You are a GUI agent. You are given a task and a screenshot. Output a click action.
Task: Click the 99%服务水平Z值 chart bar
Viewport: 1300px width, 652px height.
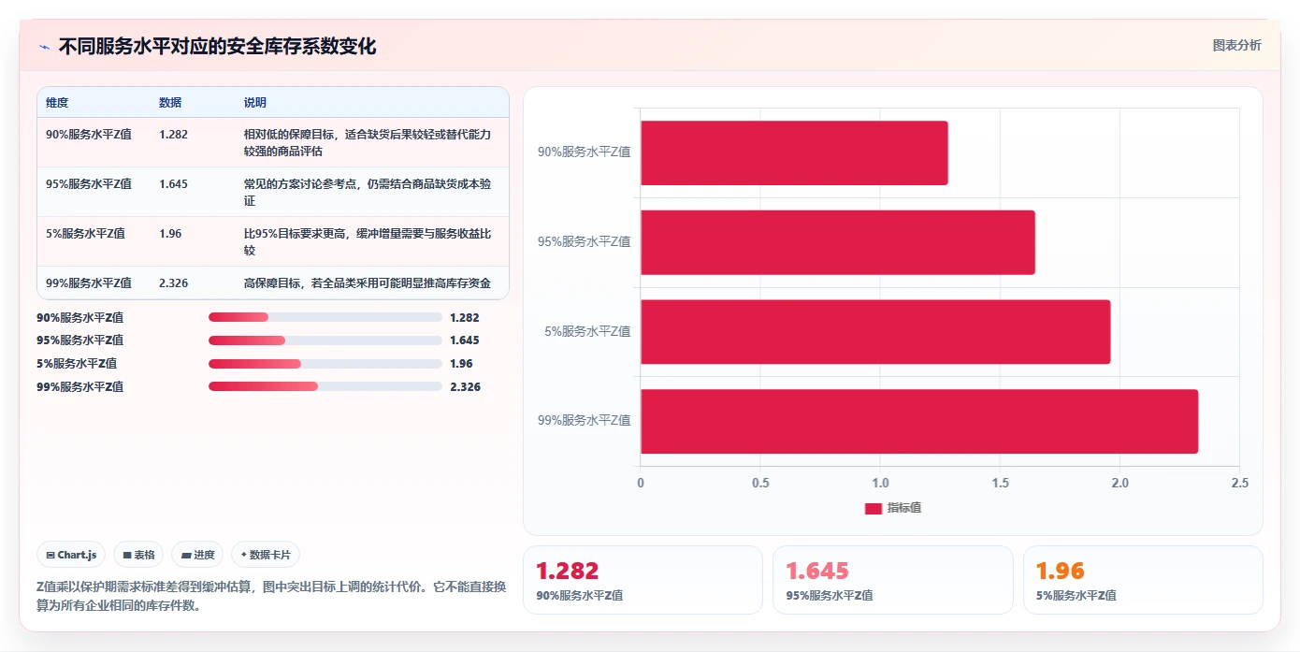pyautogui.click(x=919, y=421)
